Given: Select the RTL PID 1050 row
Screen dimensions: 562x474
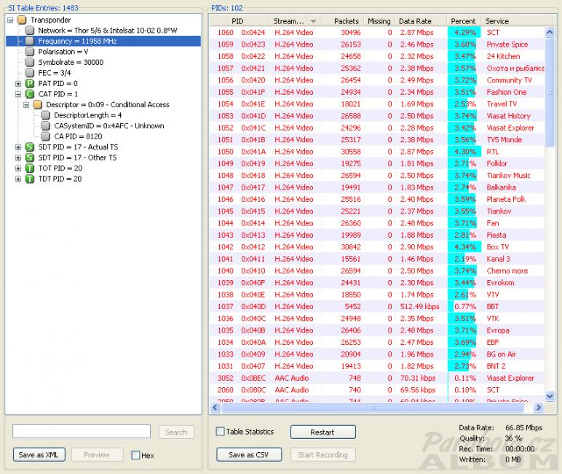Looking at the screenshot, I should coord(377,152).
